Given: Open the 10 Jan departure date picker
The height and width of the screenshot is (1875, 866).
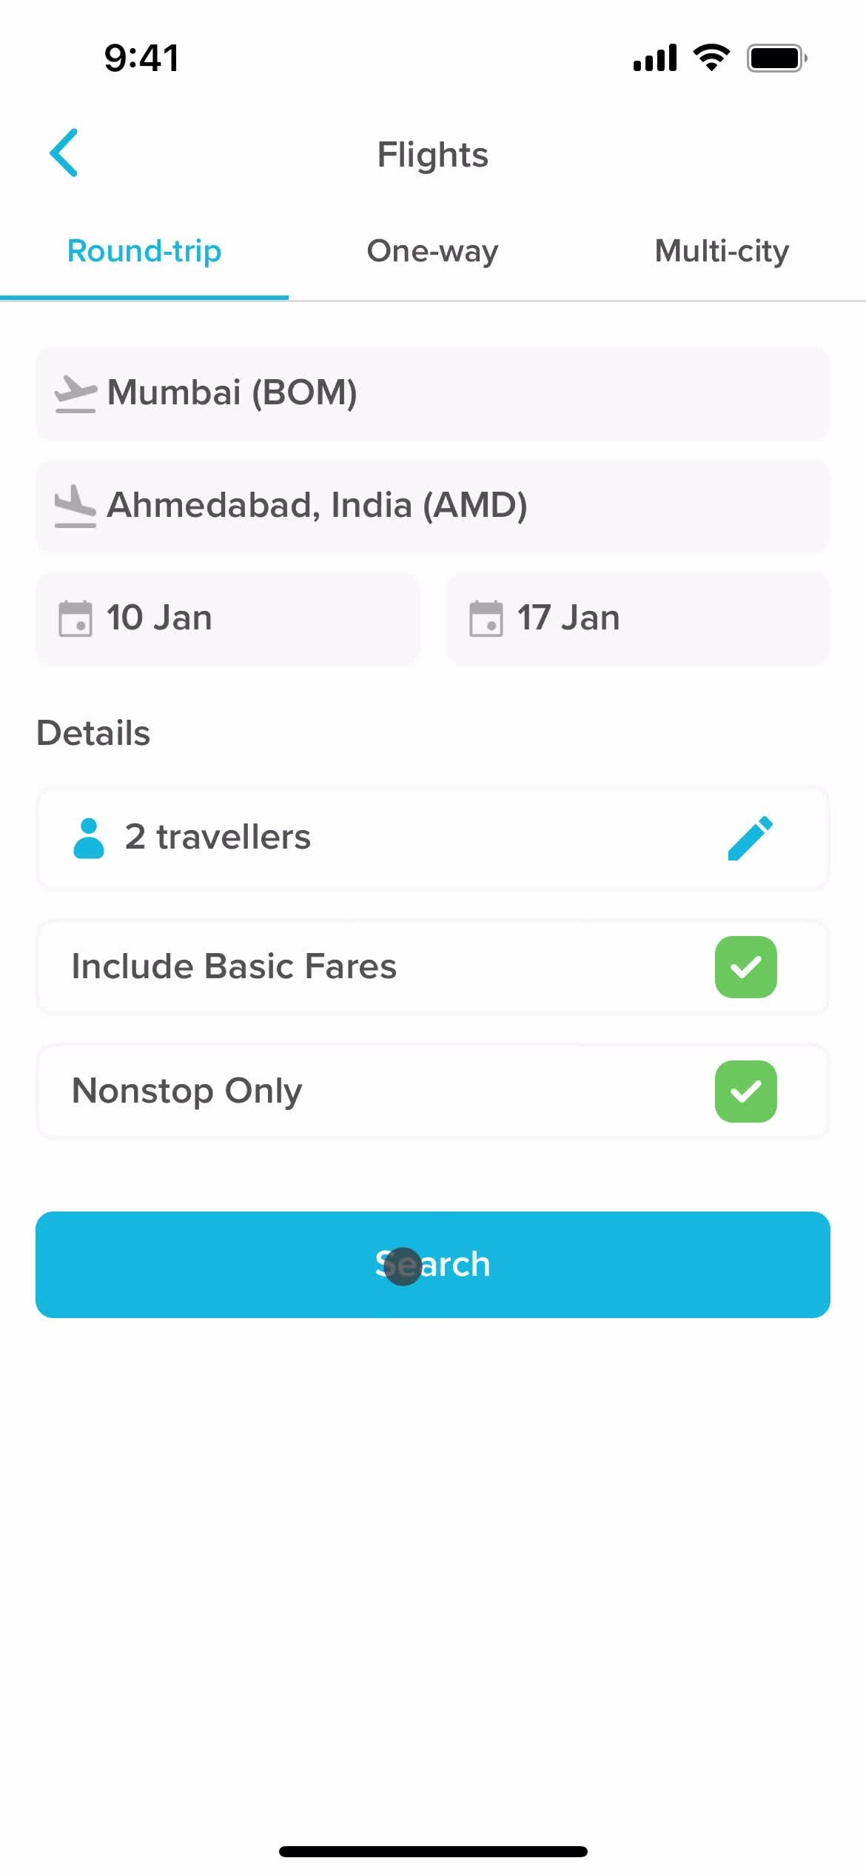Looking at the screenshot, I should point(228,618).
